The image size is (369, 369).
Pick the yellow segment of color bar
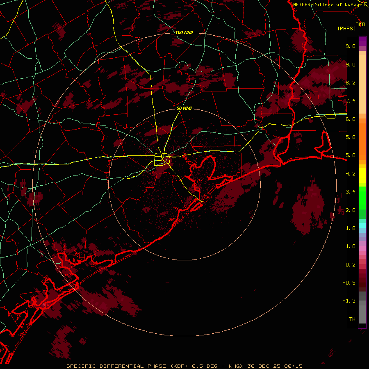(x=362, y=175)
